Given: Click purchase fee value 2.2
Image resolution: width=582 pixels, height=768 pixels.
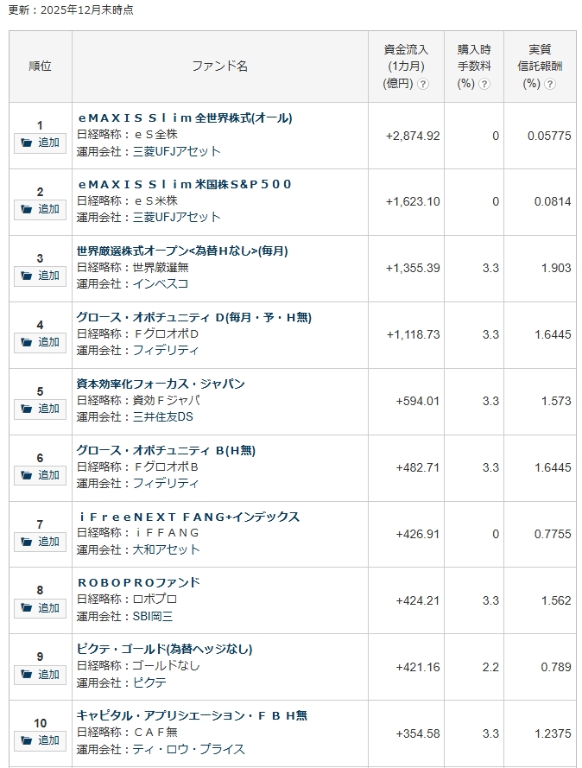Looking at the screenshot, I should pyautogui.click(x=490, y=668).
